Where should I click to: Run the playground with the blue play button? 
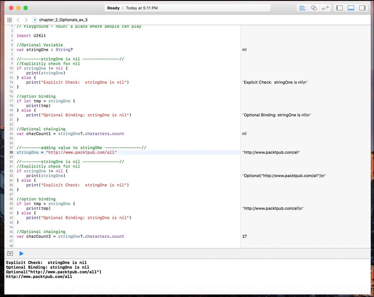[21, 254]
